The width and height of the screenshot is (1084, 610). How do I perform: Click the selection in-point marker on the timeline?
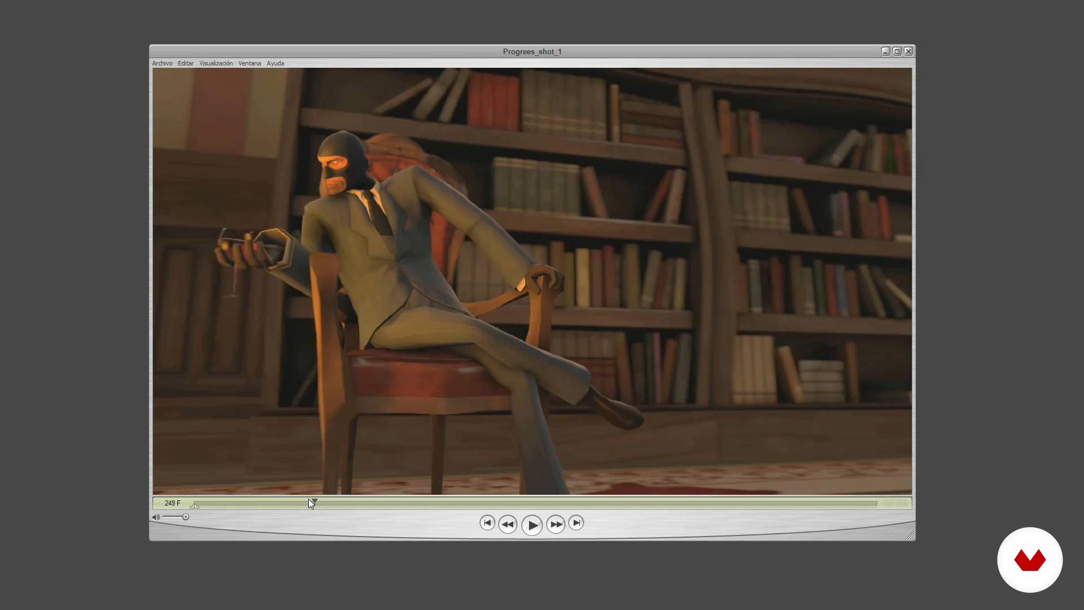click(195, 505)
